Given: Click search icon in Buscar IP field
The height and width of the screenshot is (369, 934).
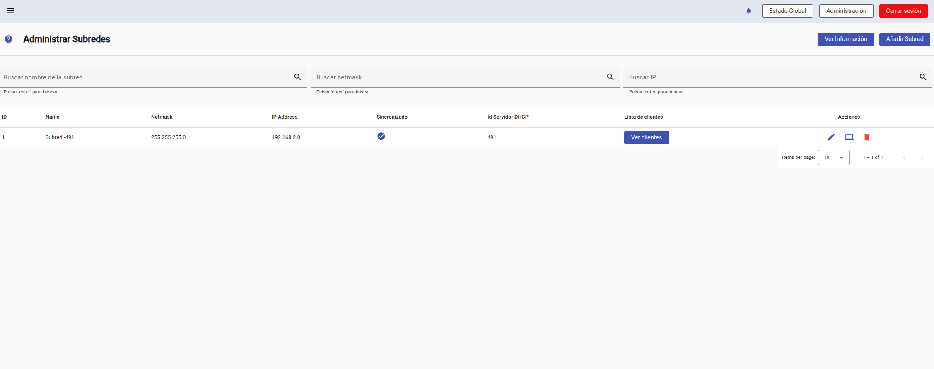Looking at the screenshot, I should 923,77.
